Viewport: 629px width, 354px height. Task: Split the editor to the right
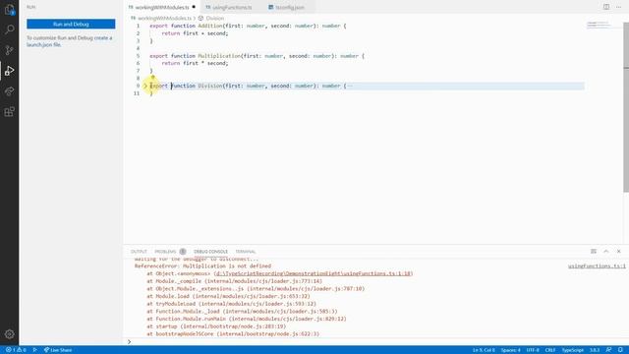606,7
